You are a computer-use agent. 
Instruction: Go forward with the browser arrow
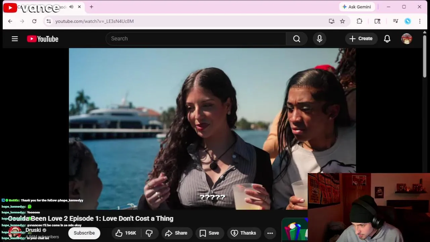pyautogui.click(x=22, y=21)
